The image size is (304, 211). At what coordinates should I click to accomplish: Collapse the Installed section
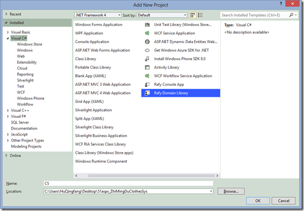click(x=6, y=23)
